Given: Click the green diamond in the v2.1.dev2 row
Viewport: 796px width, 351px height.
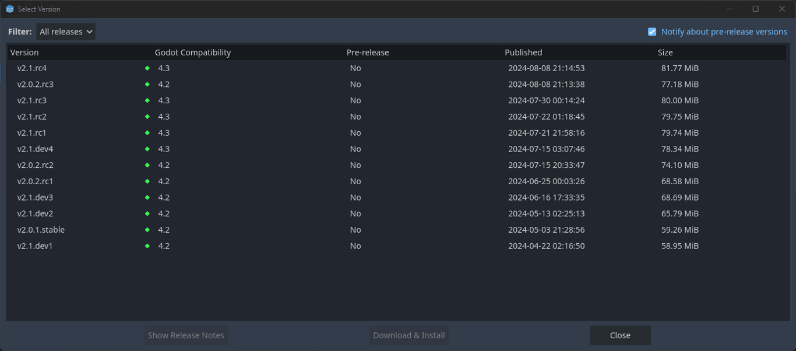Looking at the screenshot, I should pyautogui.click(x=147, y=213).
